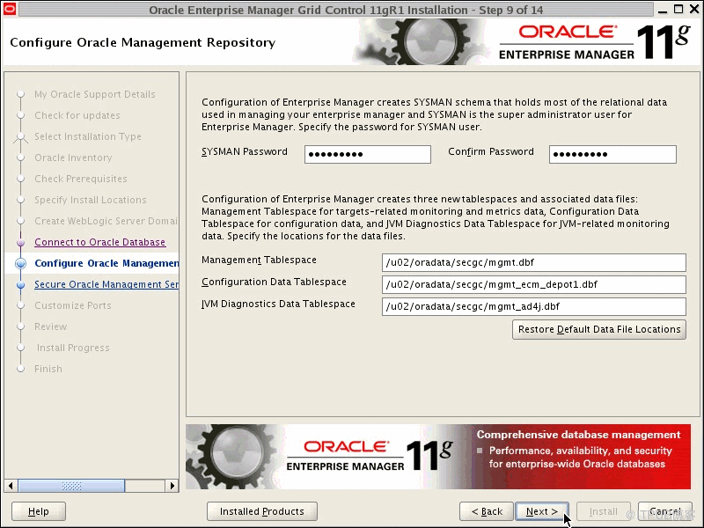The image size is (704, 528).
Task: Click the Check Prerequisites step
Action: click(81, 179)
